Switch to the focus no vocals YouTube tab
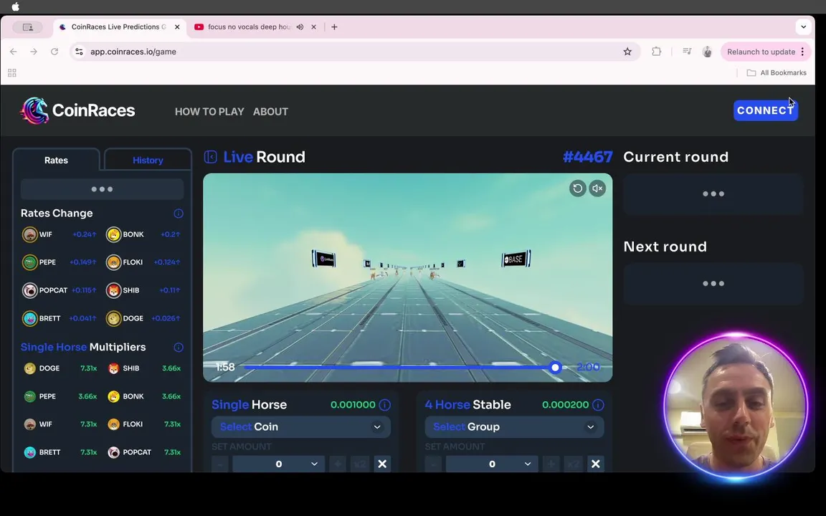Image resolution: width=826 pixels, height=516 pixels. pyautogui.click(x=249, y=27)
